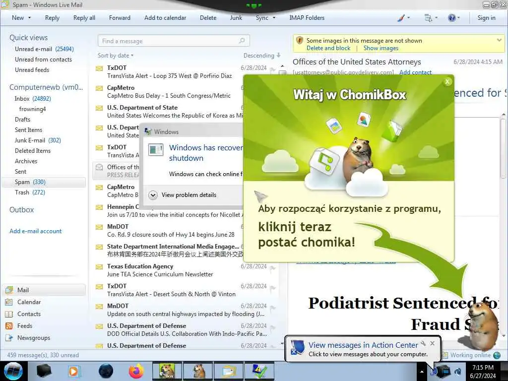Image resolution: width=508 pixels, height=381 pixels.
Task: Close the ChomikBox welcome popup
Action: [x=447, y=82]
